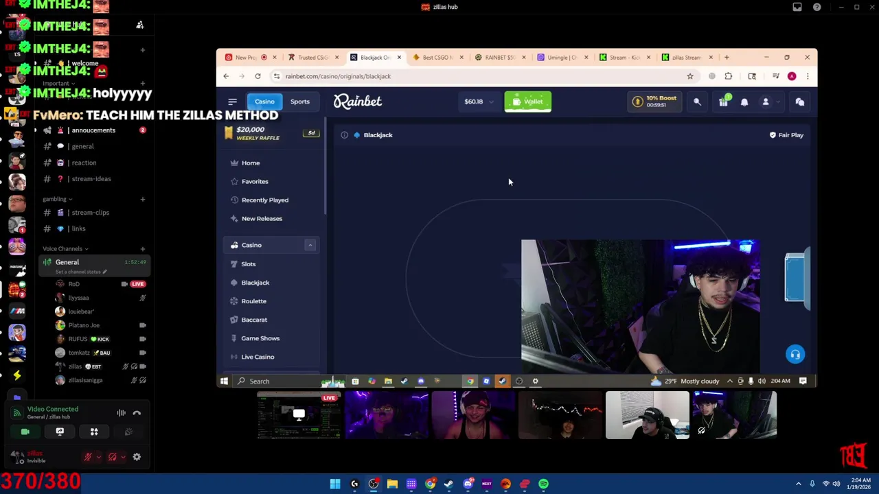The image size is (879, 494).
Task: Switch to the zillas Stream tab
Action: click(685, 58)
